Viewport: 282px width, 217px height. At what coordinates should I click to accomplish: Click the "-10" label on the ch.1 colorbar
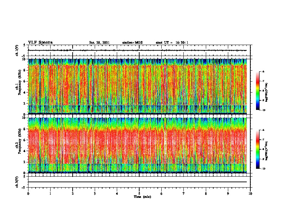(263, 110)
